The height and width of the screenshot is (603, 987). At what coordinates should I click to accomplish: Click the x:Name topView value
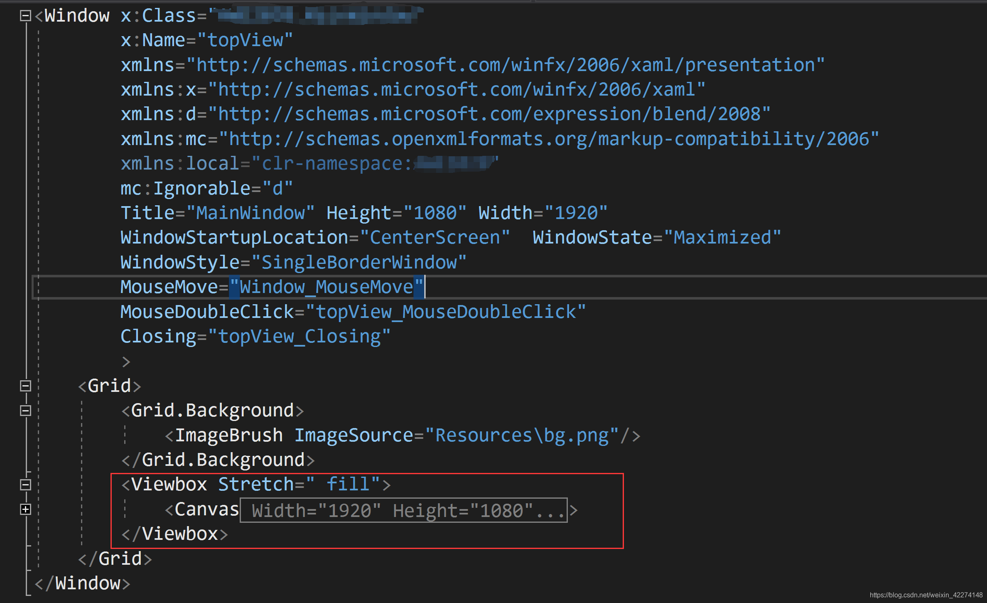pyautogui.click(x=245, y=40)
